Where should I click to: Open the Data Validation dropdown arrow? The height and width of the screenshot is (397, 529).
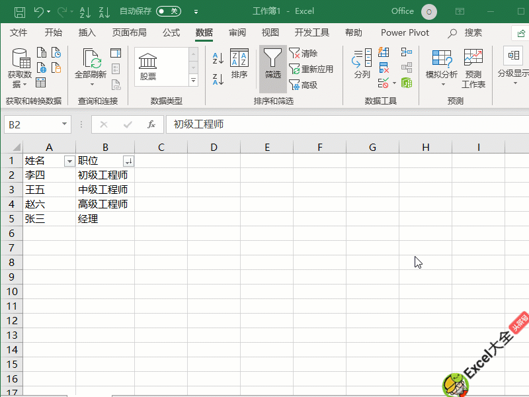click(394, 83)
